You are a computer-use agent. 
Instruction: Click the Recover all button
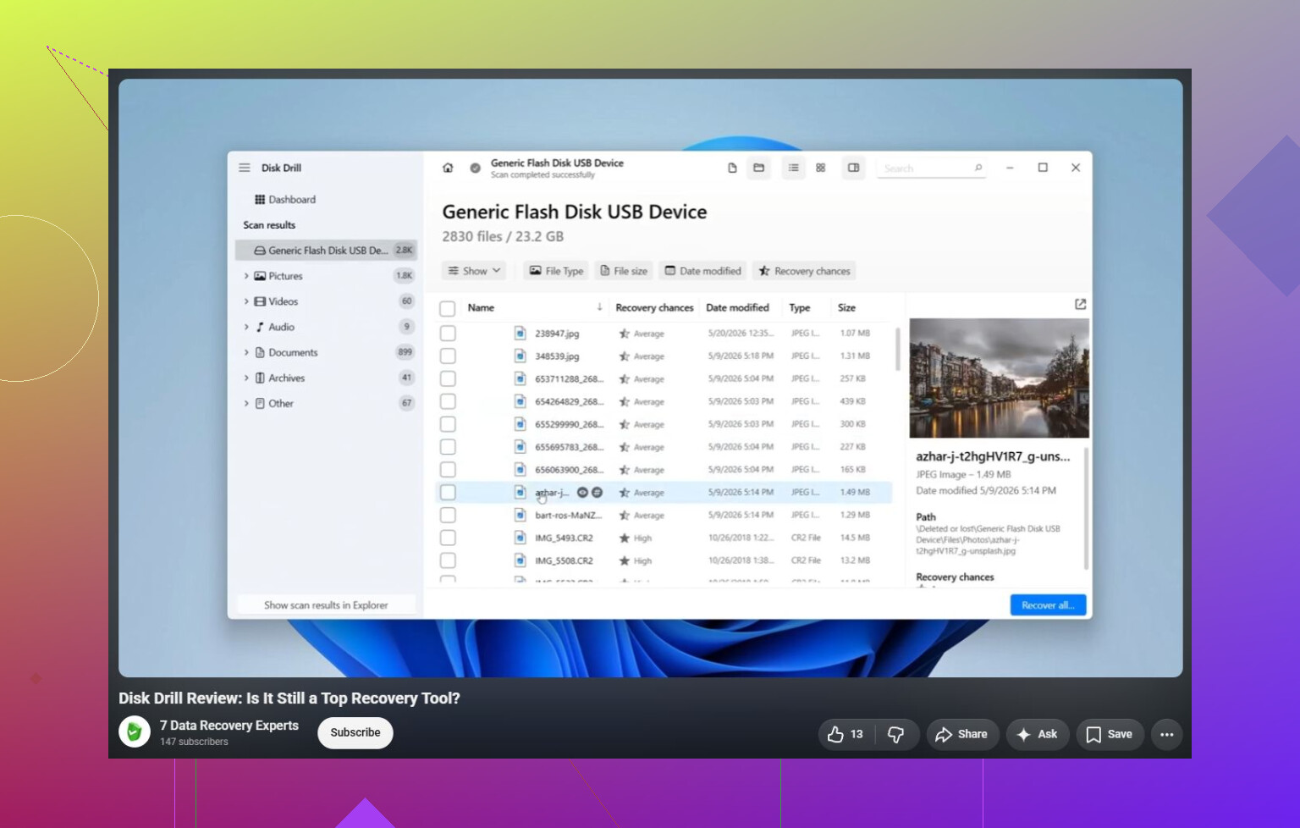(x=1048, y=605)
